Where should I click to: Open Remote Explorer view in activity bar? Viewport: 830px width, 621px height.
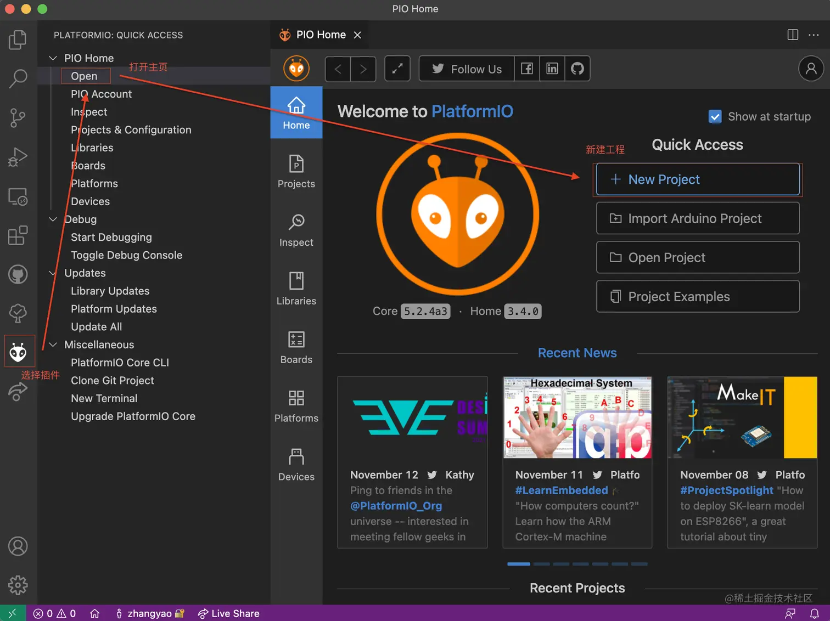18,196
